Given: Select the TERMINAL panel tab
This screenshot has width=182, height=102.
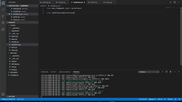Looking at the screenshot, I should (76, 72).
